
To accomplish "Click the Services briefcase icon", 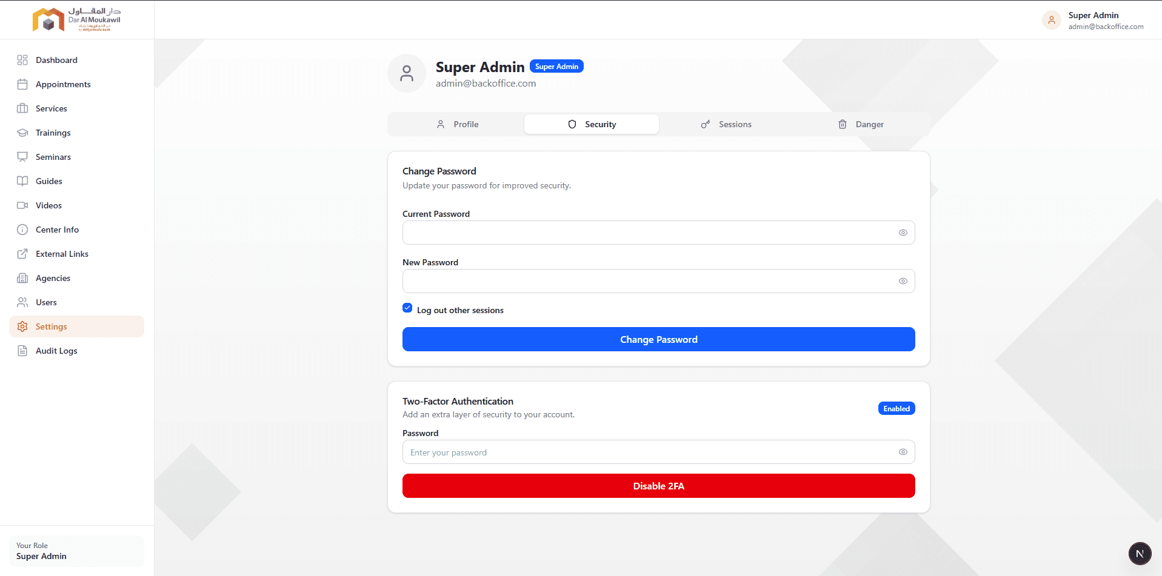I will point(22,108).
